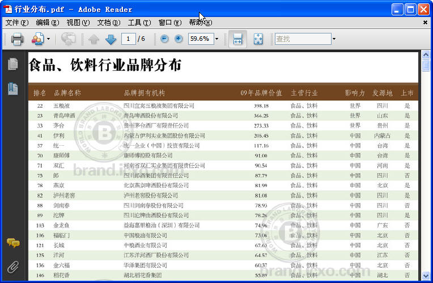Go to previous page up arrow

[94, 40]
